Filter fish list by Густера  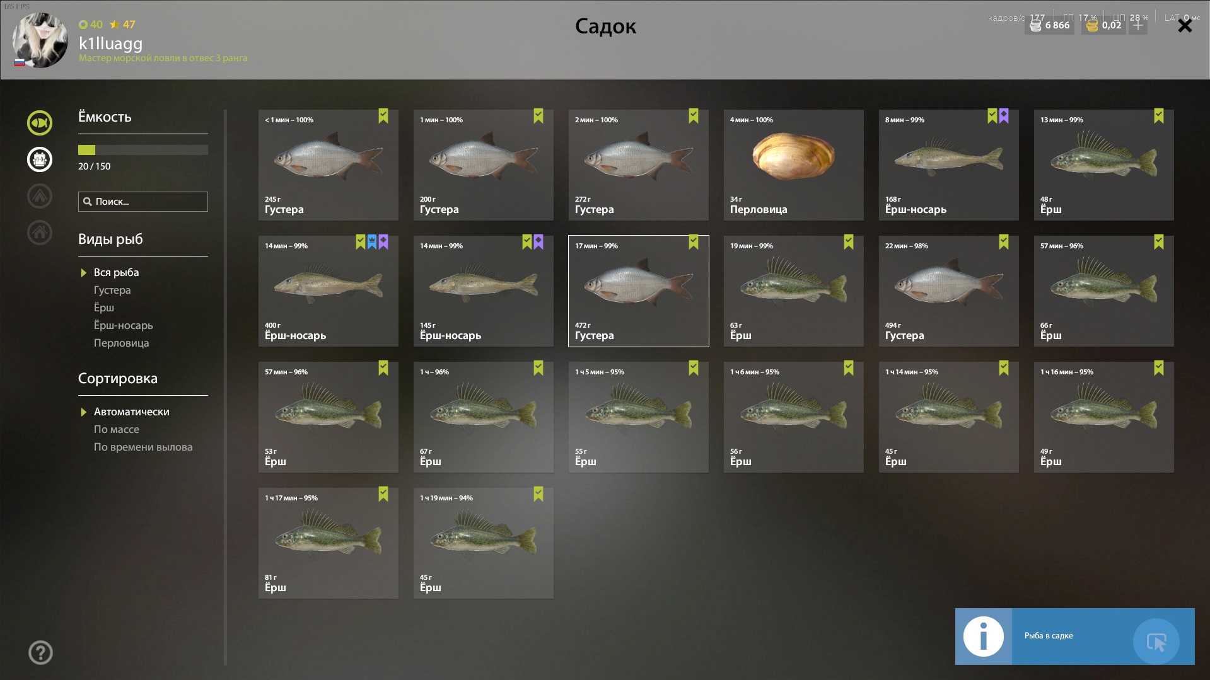(x=112, y=290)
